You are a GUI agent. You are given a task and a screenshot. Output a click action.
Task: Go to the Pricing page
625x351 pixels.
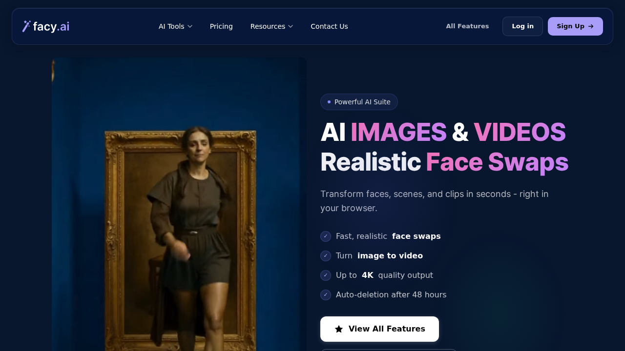221,26
